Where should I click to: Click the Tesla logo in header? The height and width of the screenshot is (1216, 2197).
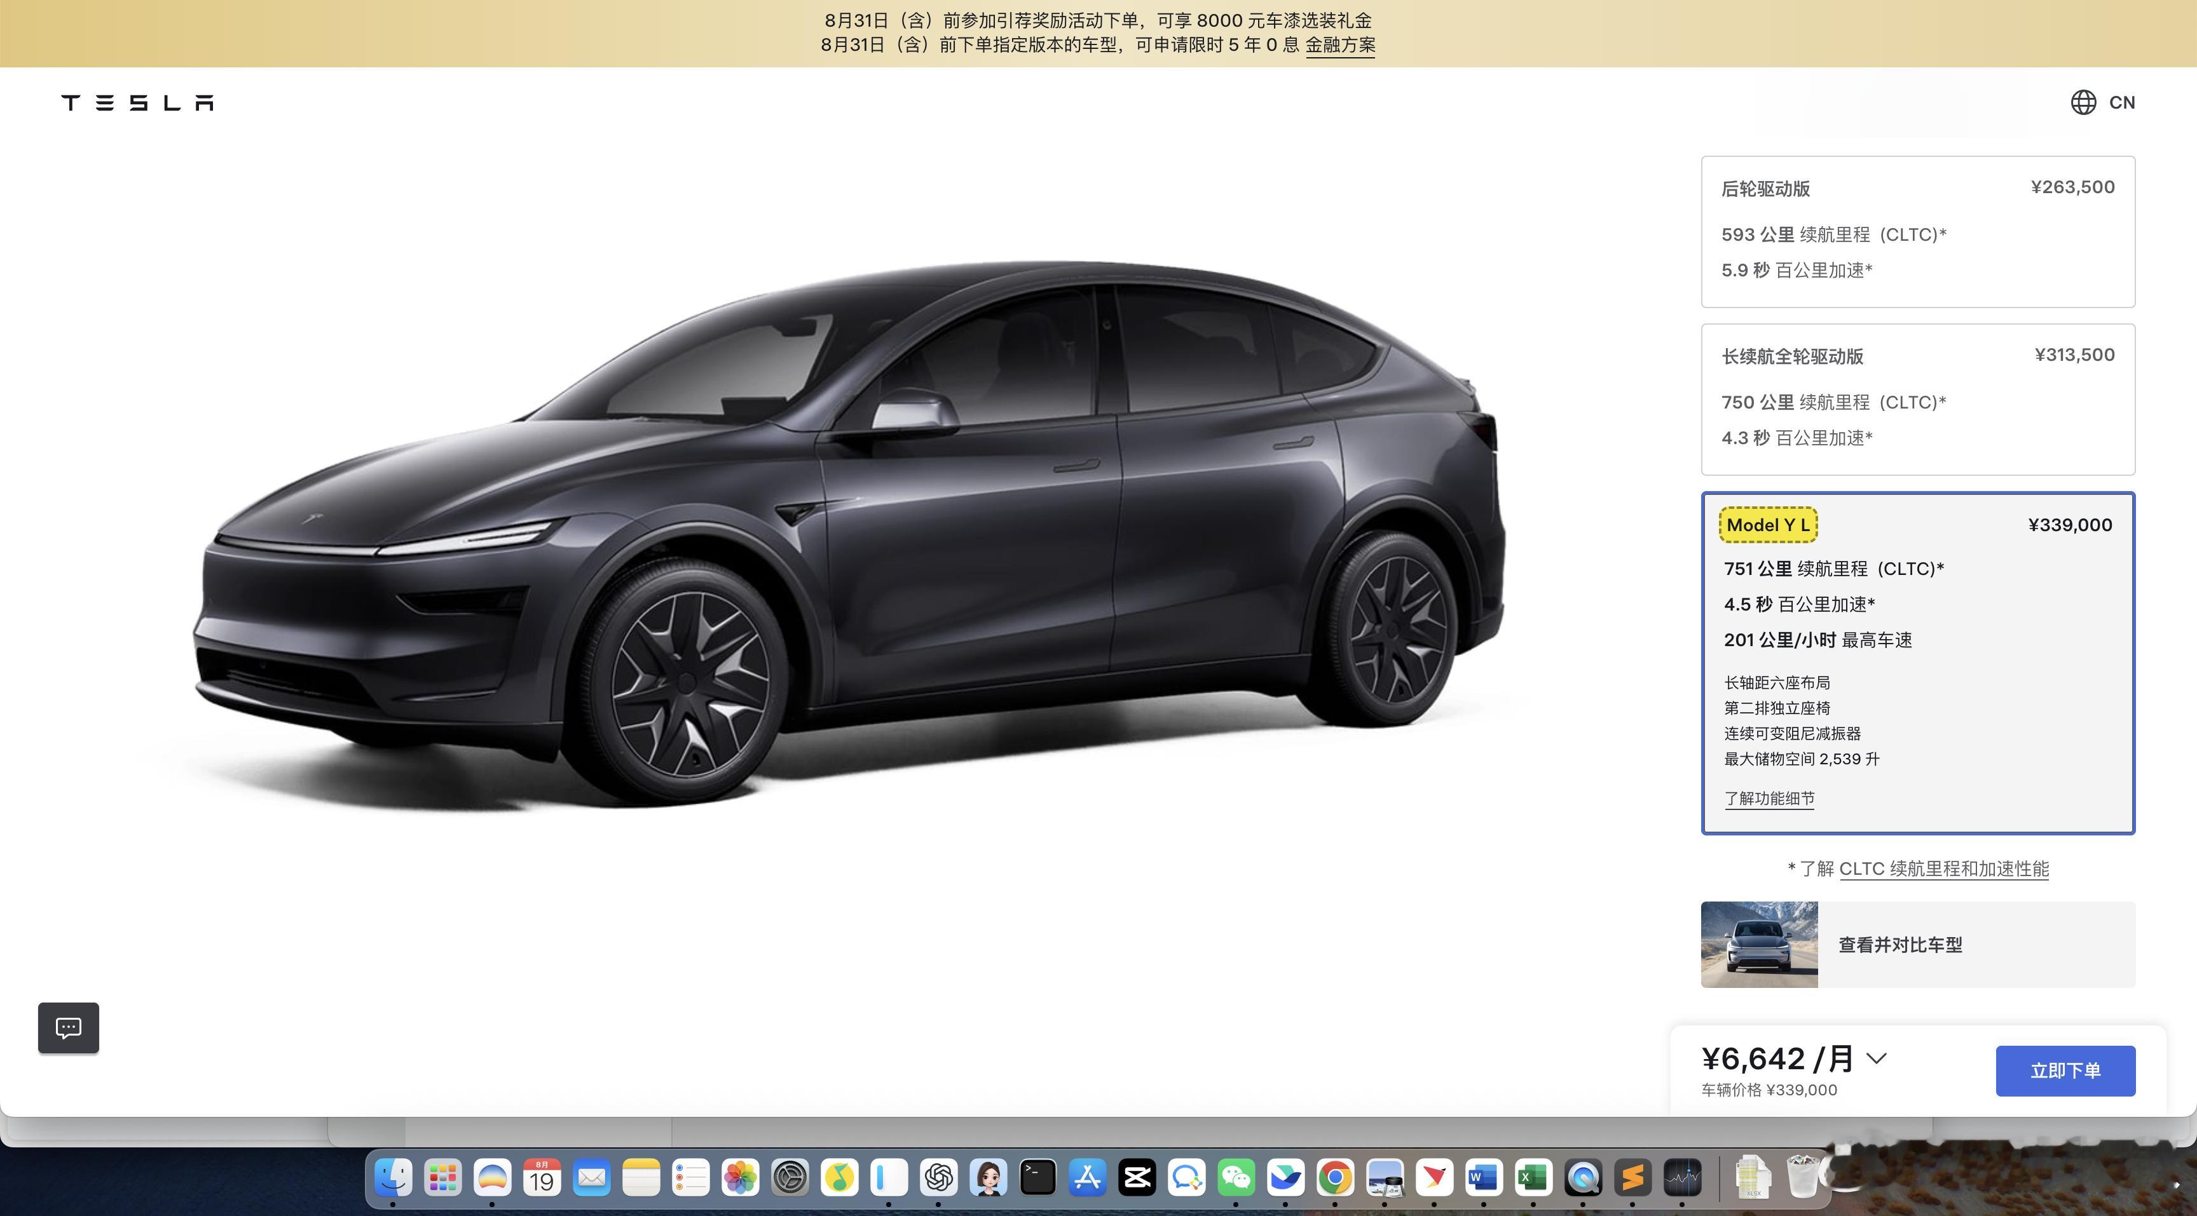(137, 103)
